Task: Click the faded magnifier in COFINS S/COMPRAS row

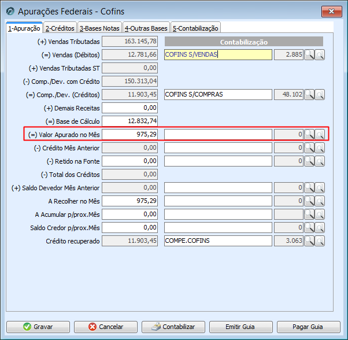Action: pyautogui.click(x=320, y=95)
